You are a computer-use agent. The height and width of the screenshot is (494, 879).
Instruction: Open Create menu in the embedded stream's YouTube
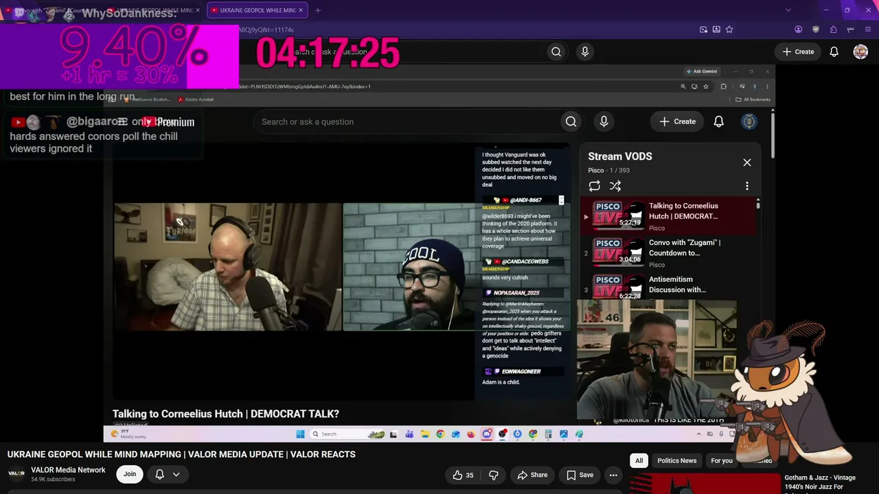coord(677,121)
